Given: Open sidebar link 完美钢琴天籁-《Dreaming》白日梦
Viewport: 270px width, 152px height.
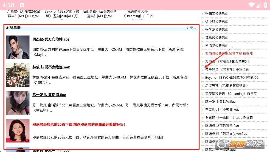Looking at the screenshot, I should [x=231, y=94].
